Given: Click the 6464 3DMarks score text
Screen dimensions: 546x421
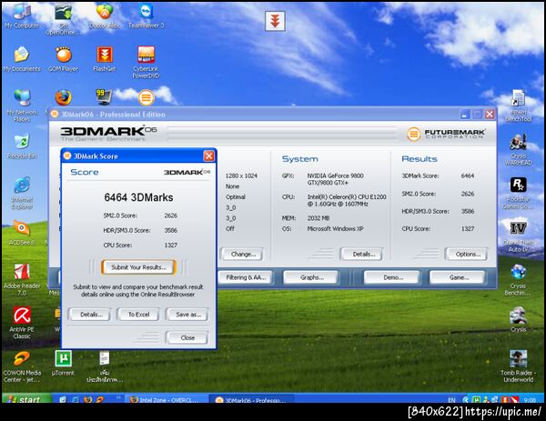Looking at the screenshot, I should pyautogui.click(x=138, y=197).
